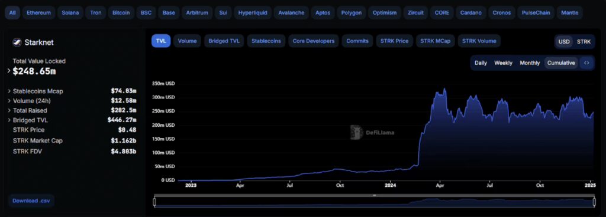The width and height of the screenshot is (606, 217).
Task: Filter by BSC chain
Action: 146,13
